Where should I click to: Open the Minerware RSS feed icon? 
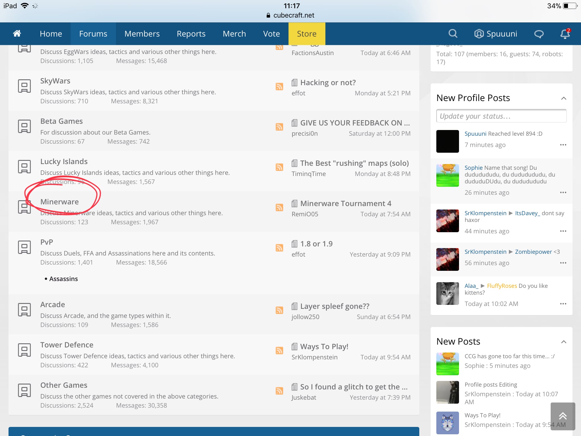(x=279, y=207)
